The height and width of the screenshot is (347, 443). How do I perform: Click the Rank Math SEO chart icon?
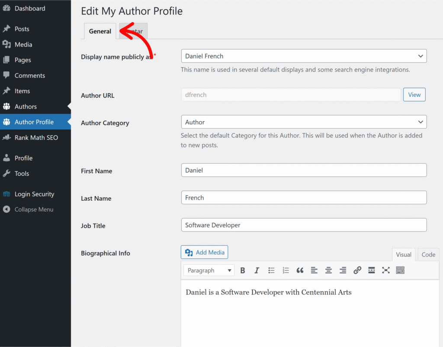point(6,138)
